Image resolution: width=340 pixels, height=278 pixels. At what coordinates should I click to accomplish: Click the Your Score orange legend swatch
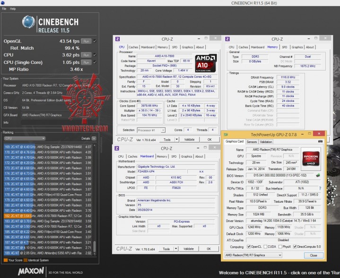(6, 260)
